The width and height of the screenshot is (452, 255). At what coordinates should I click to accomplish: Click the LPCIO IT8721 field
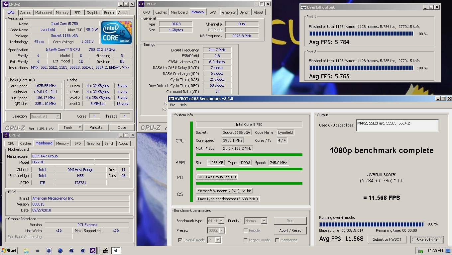[80, 183]
